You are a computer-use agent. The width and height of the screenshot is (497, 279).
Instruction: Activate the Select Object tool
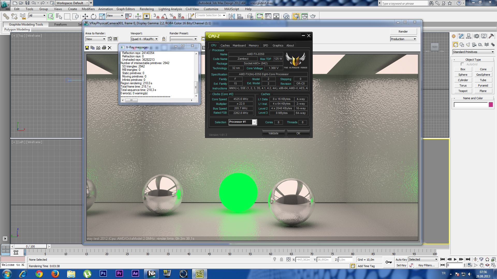click(50, 17)
